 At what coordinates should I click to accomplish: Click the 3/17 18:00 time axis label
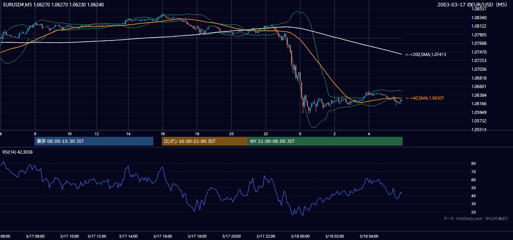pos(197,236)
